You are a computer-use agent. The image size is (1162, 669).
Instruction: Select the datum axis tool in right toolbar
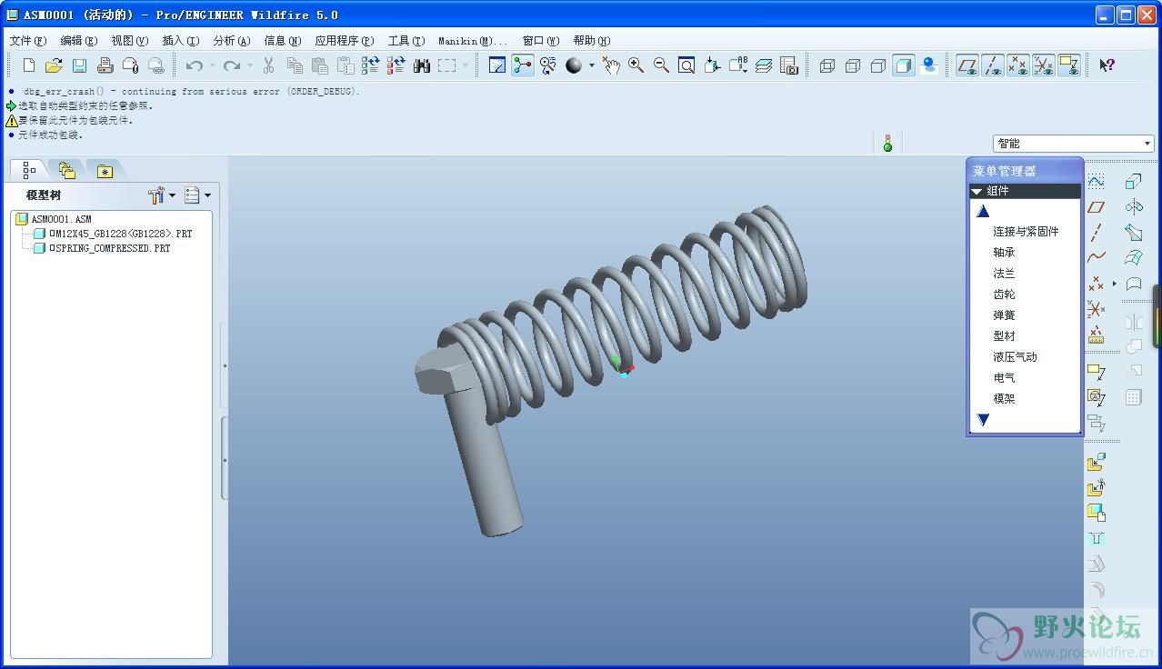pyautogui.click(x=1097, y=233)
